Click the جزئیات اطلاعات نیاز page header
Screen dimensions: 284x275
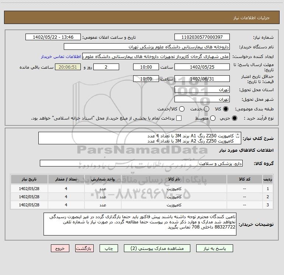point(252,18)
